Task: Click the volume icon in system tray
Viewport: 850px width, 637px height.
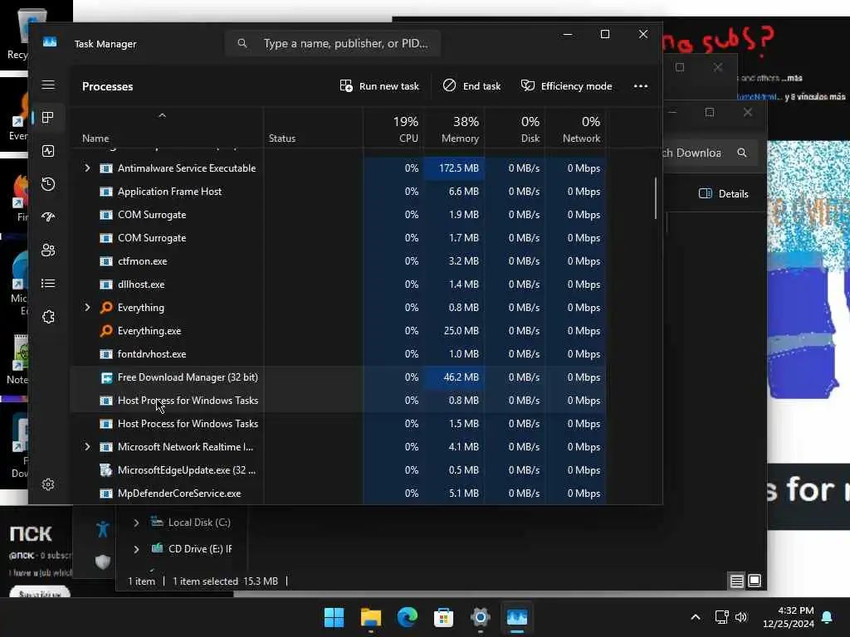Action: 741,617
